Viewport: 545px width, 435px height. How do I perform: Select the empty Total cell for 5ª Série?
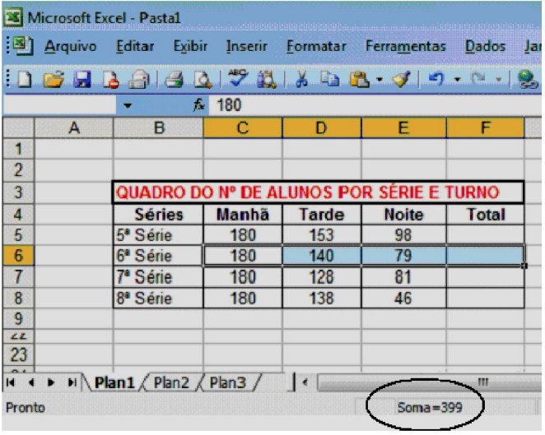(x=485, y=235)
